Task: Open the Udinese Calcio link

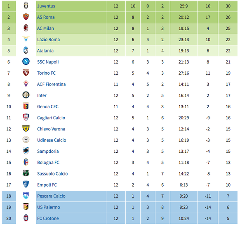Action: pos(52,140)
